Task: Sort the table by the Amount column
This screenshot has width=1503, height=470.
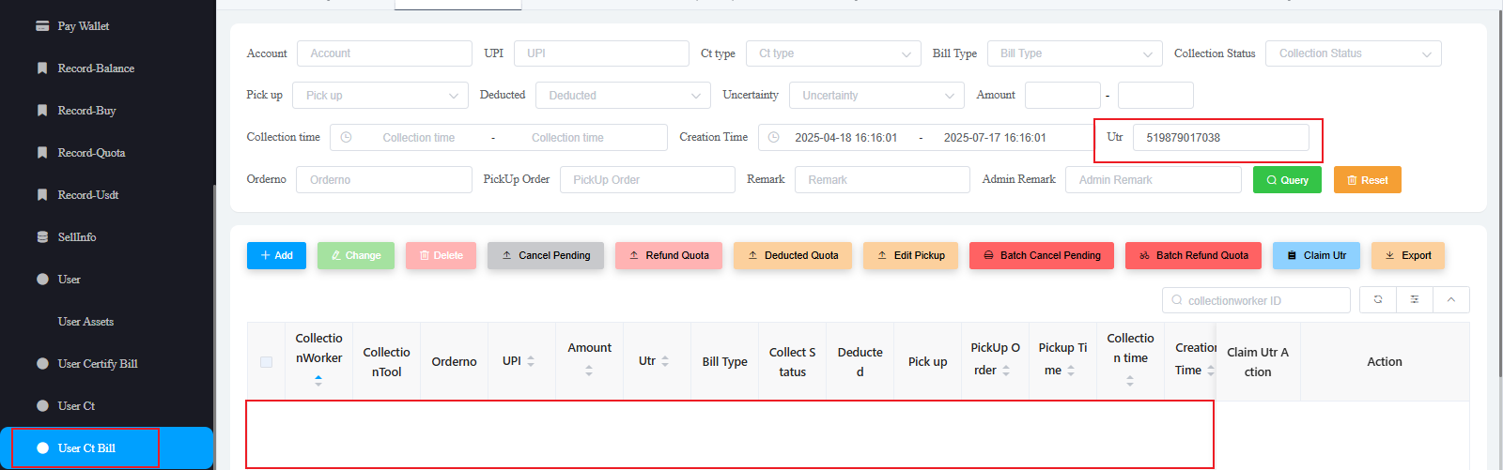Action: click(589, 371)
